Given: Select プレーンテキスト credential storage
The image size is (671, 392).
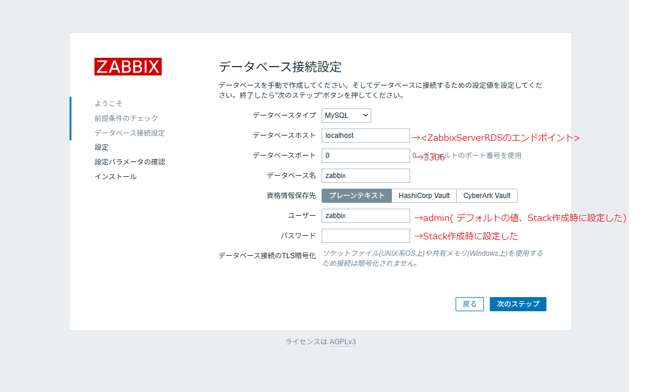Looking at the screenshot, I should (356, 195).
